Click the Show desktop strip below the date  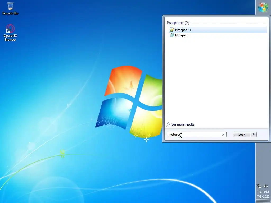click(x=263, y=201)
